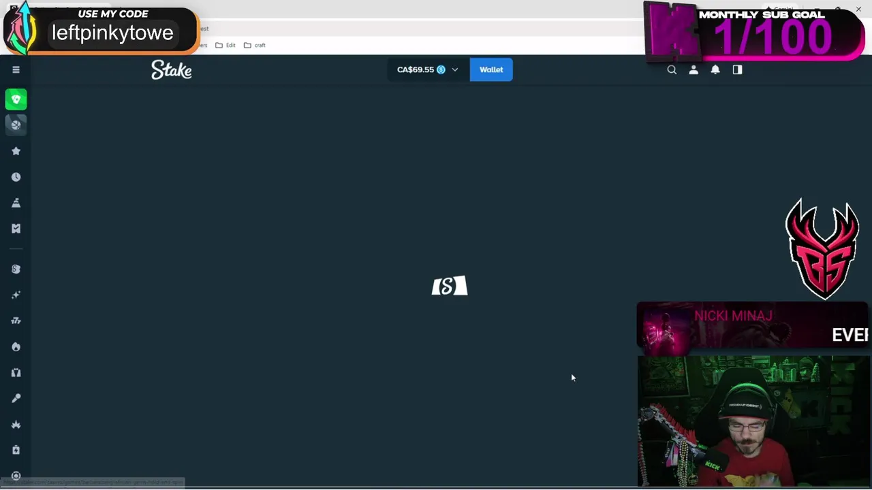The height and width of the screenshot is (490, 872).
Task: Open the Edit bookmark folder
Action: pos(225,45)
